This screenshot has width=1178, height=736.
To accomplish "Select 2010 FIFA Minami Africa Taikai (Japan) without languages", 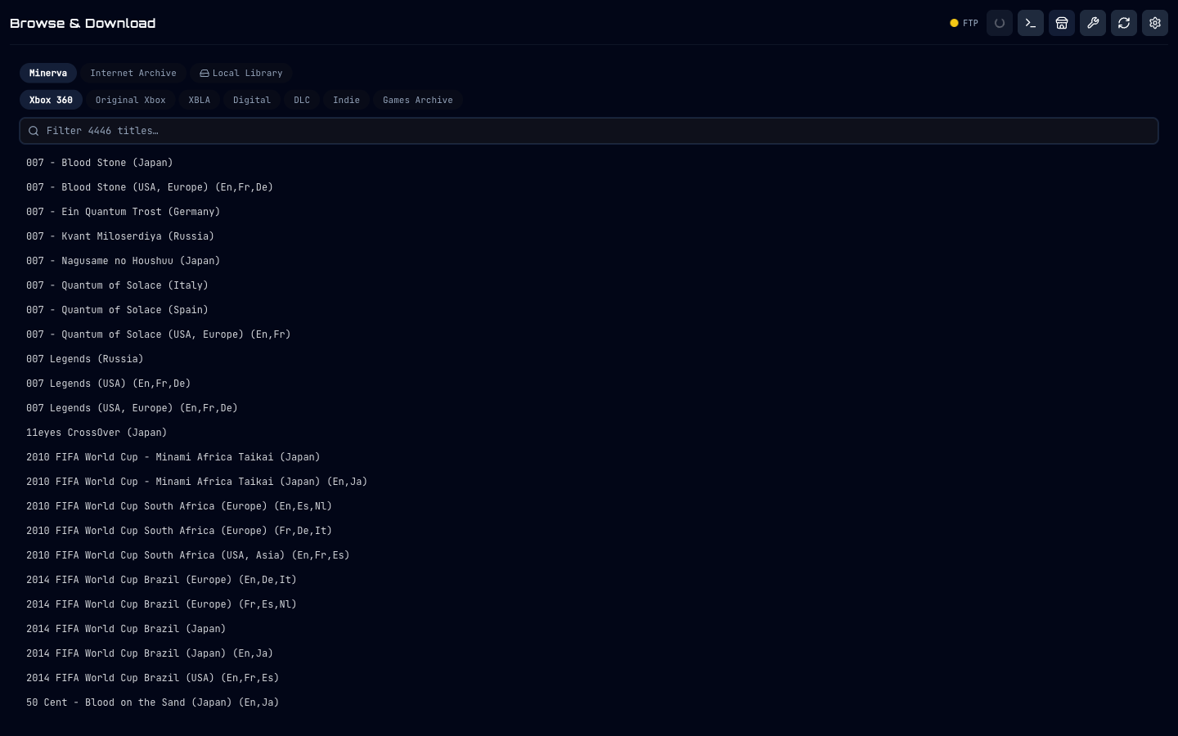I will (x=589, y=457).
